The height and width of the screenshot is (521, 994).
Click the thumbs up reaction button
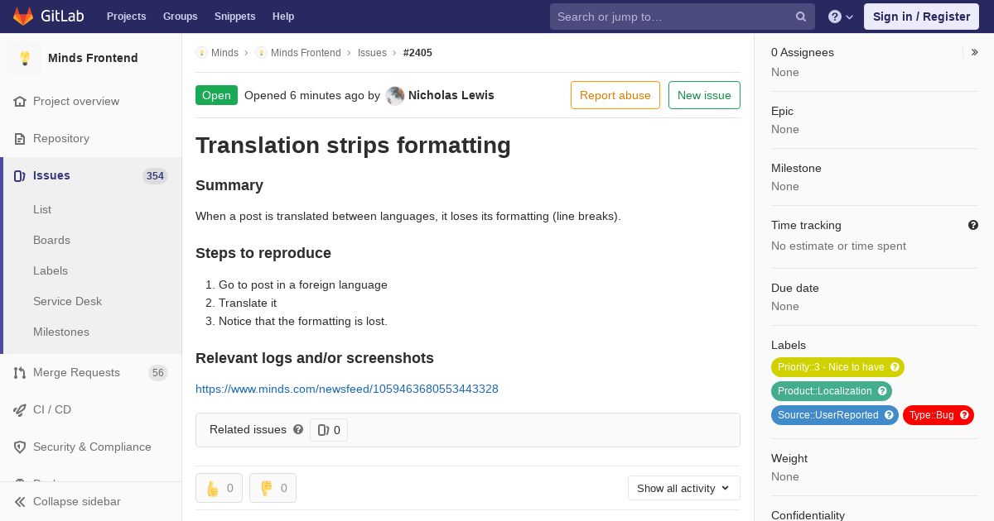tap(219, 488)
